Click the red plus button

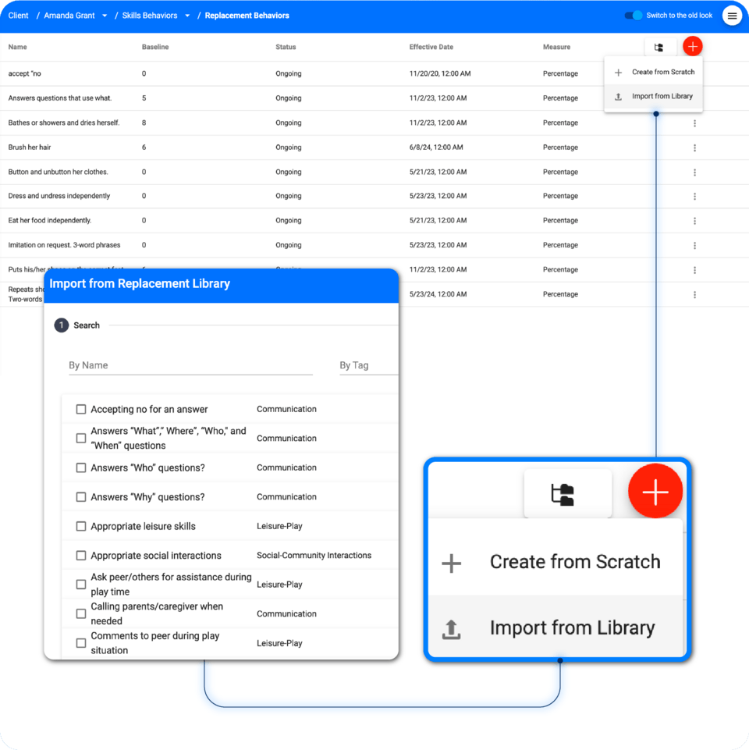click(692, 46)
